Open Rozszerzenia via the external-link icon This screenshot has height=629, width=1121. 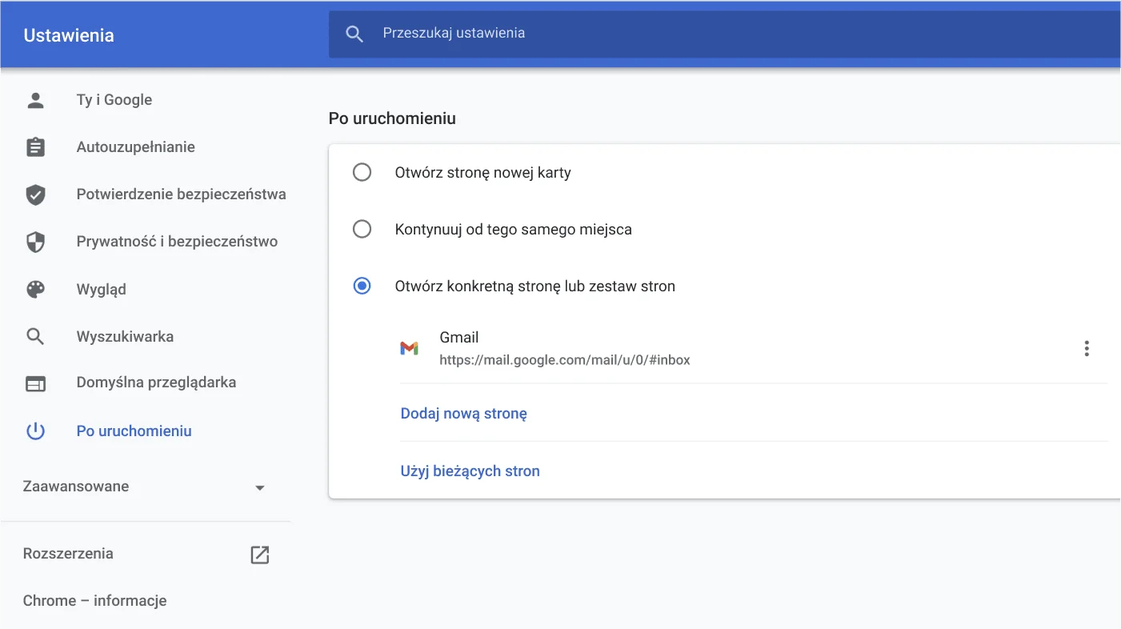[x=259, y=553]
